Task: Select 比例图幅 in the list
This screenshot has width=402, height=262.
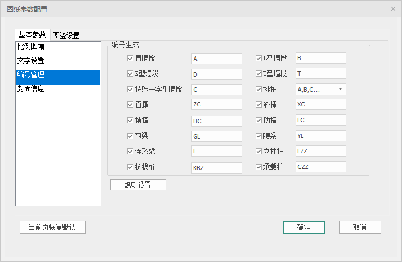Action: 31,47
